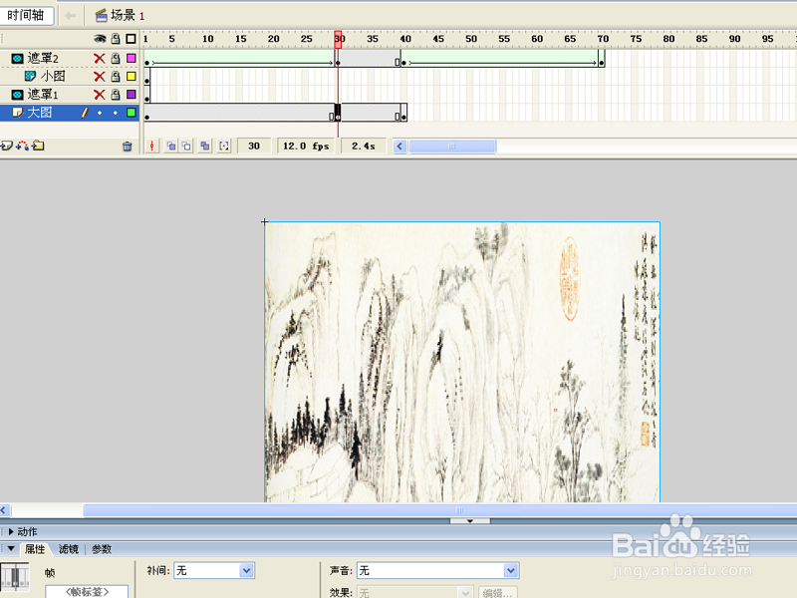This screenshot has width=797, height=598.
Task: Collapse the properties panel with its triangle
Action: (x=11, y=549)
